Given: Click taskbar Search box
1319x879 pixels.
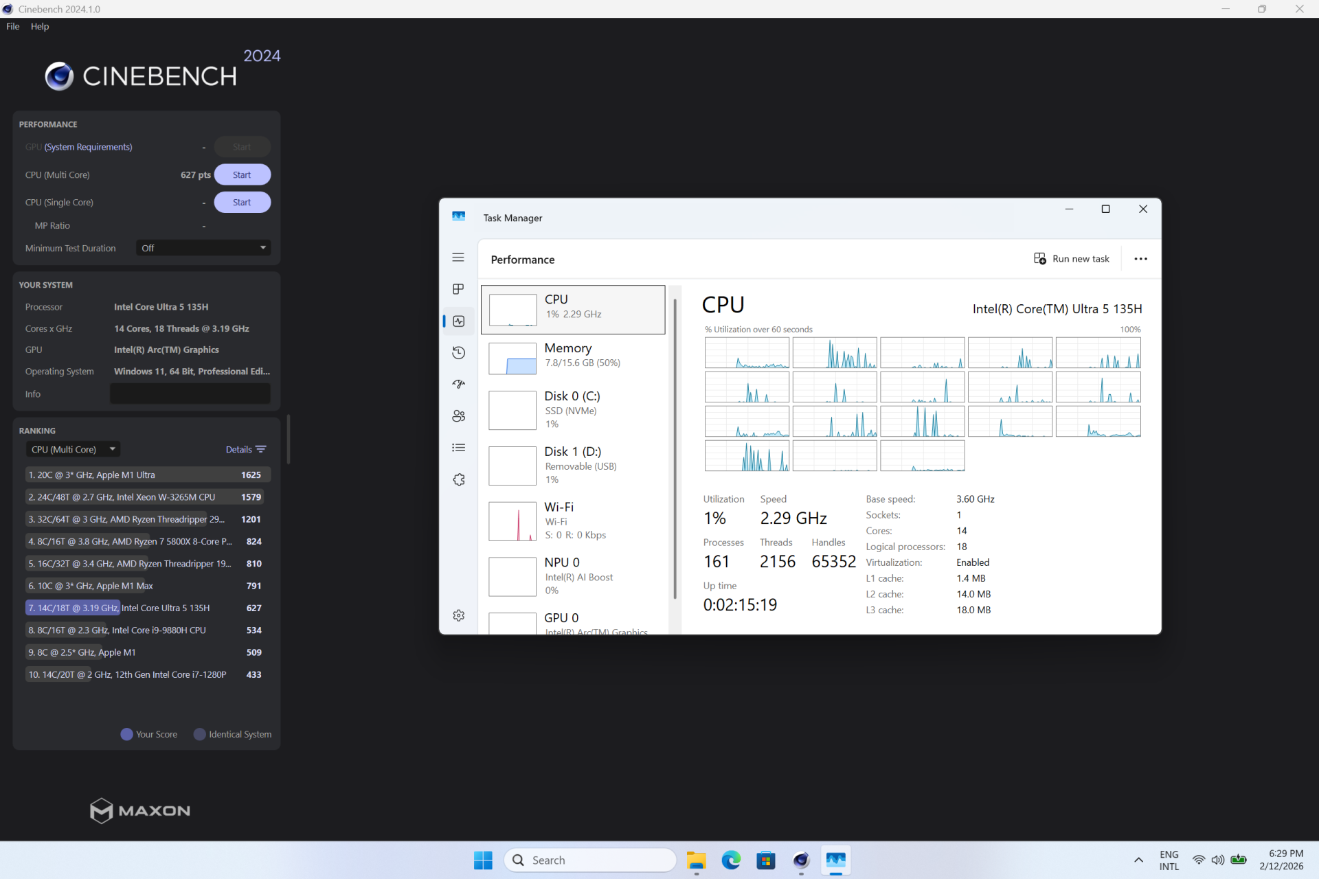Looking at the screenshot, I should click(590, 860).
